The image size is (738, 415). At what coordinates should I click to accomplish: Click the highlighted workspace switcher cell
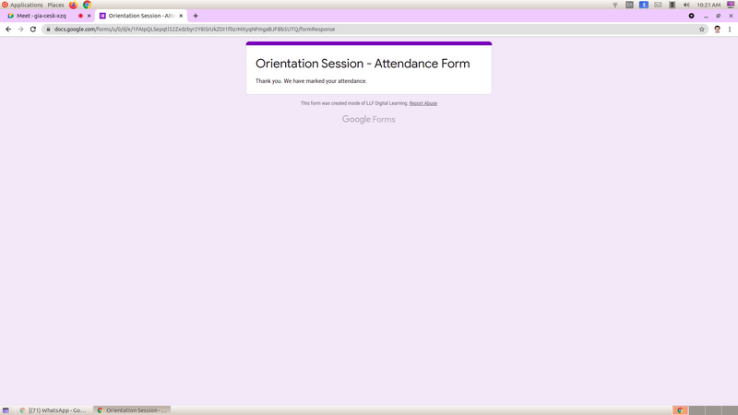pos(680,410)
